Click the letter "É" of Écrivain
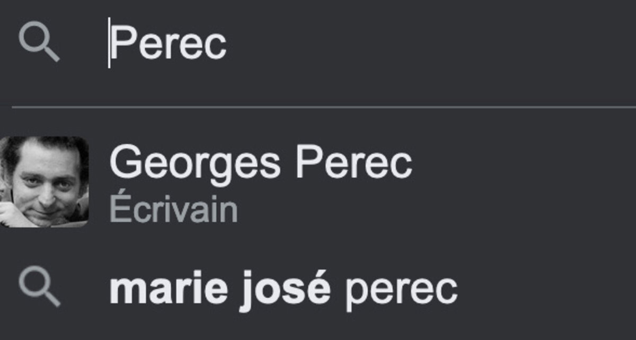 pos(119,208)
